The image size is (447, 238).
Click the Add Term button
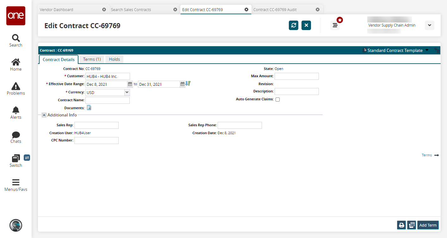tap(428, 225)
